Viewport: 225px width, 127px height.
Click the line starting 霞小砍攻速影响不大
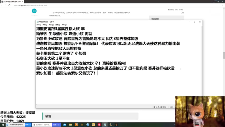(105, 68)
